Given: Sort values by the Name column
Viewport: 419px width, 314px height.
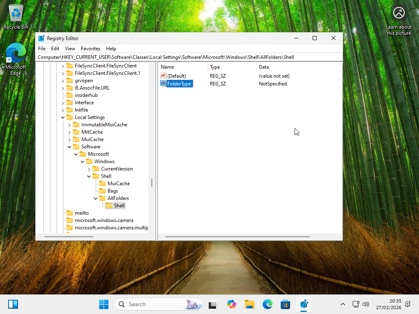Looking at the screenshot, I should tap(182, 67).
